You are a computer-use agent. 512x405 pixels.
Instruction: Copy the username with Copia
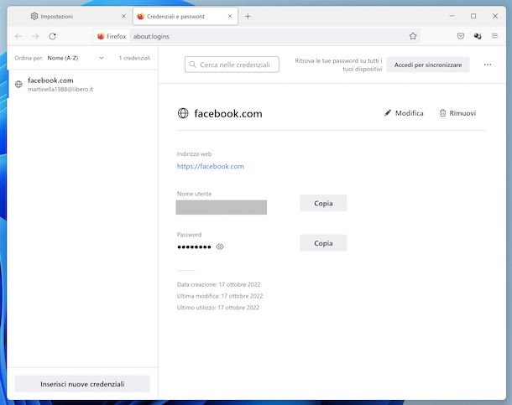tap(323, 203)
